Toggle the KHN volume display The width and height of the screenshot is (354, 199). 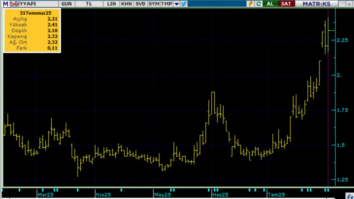tap(126, 4)
